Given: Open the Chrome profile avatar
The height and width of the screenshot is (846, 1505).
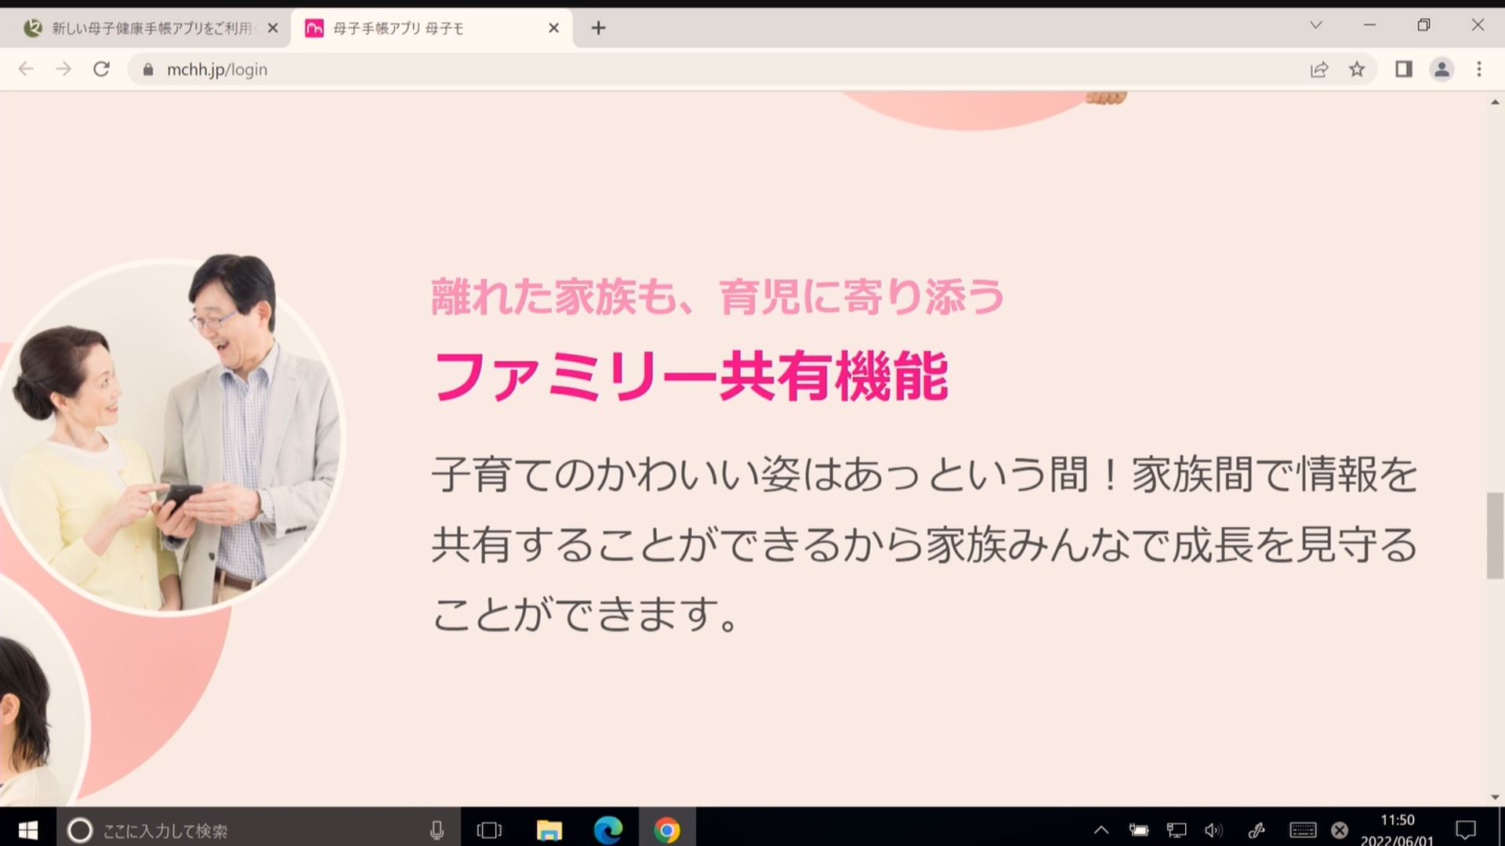Looking at the screenshot, I should tap(1442, 70).
